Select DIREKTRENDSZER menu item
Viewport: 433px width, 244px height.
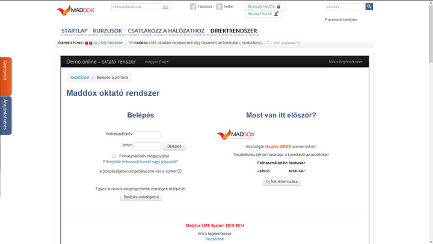233,31
